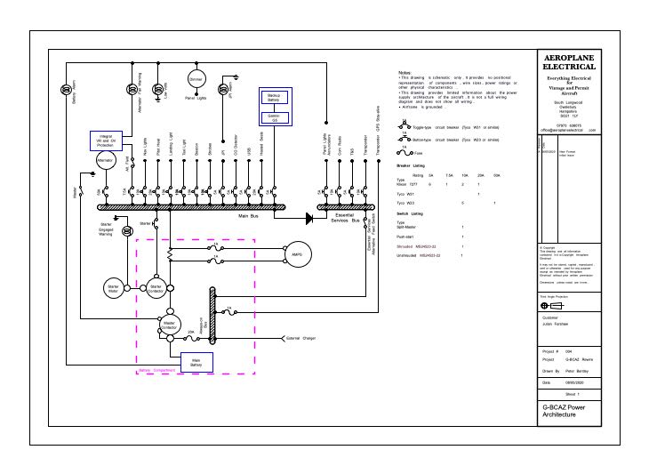This screenshot has height=474, width=649.
Task: Select the Starter Engaged Warning lamp
Action: pos(127,232)
